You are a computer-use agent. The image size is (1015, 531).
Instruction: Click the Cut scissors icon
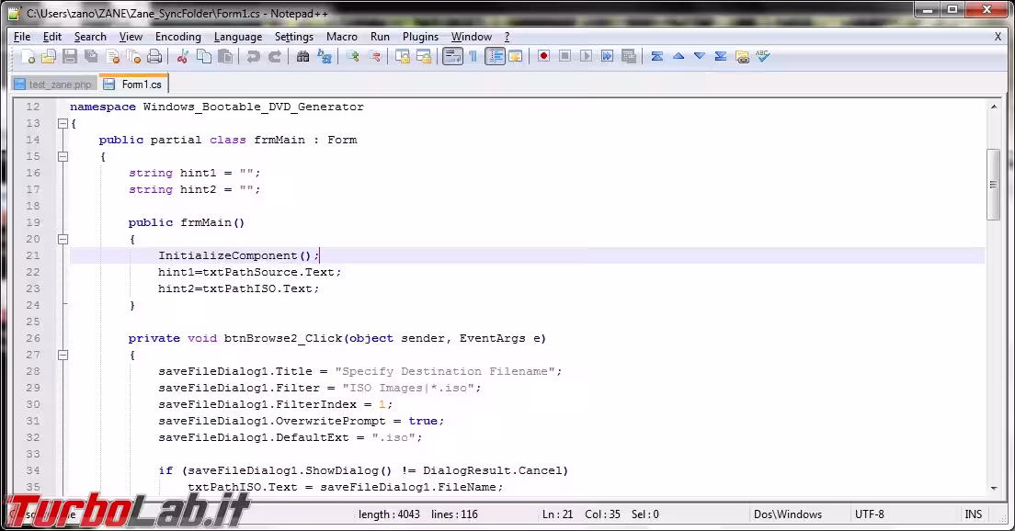pyautogui.click(x=183, y=57)
